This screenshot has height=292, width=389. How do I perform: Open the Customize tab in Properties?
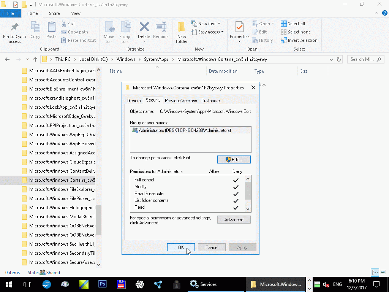click(x=210, y=100)
